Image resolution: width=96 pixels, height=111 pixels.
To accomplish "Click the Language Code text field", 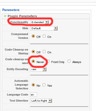I will (x=34, y=94).
